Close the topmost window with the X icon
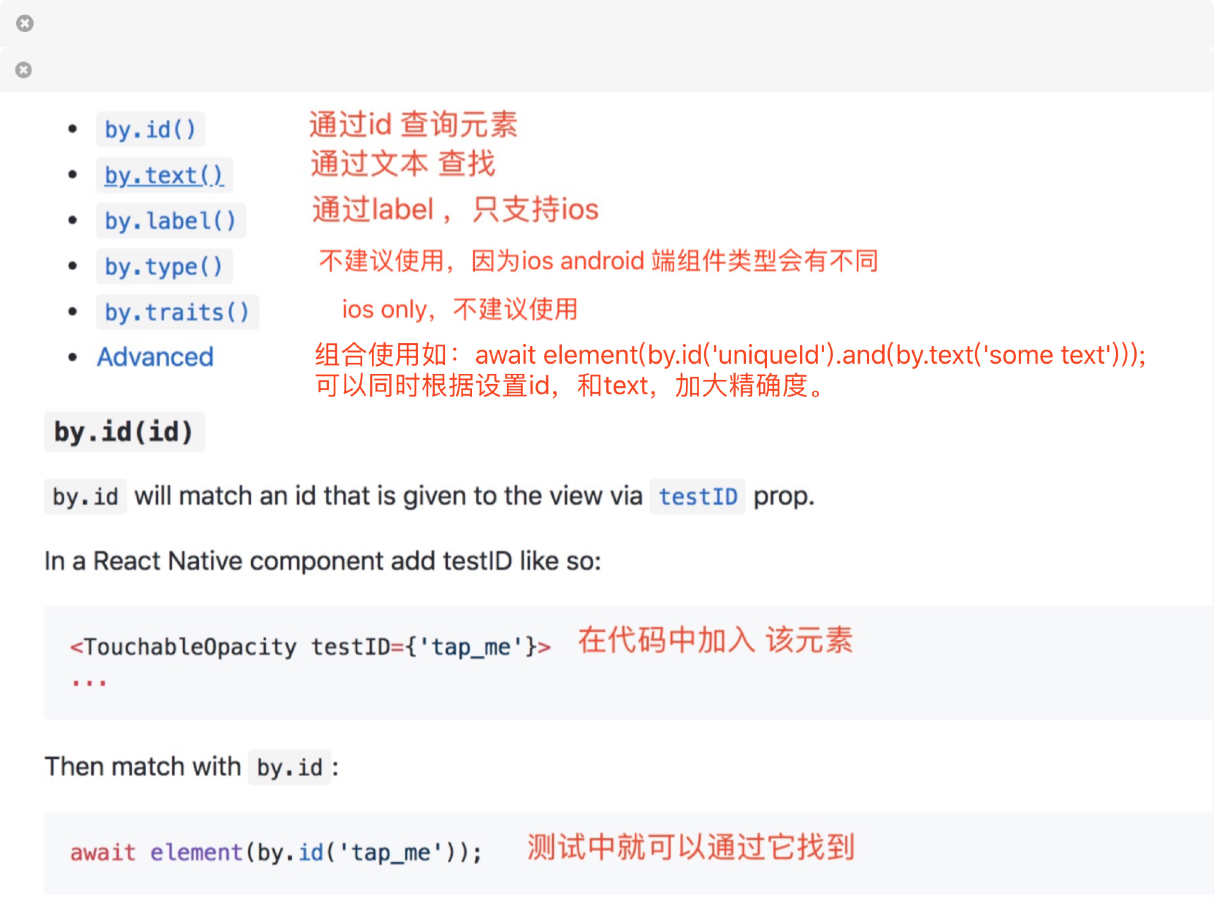The width and height of the screenshot is (1214, 904). [24, 23]
